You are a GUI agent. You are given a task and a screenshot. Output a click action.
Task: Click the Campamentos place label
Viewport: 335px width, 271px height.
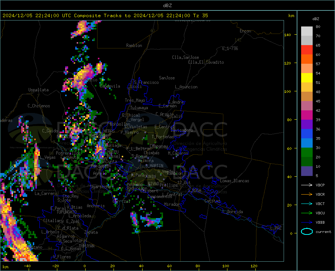[160, 196]
